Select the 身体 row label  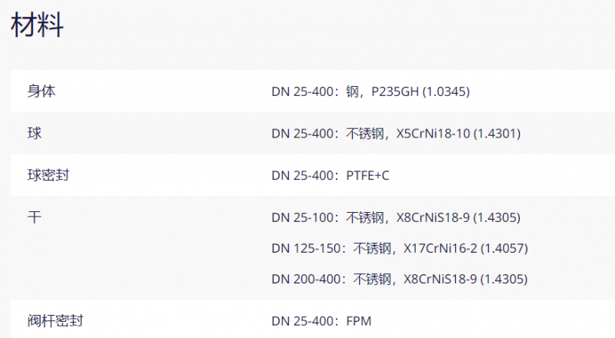click(x=42, y=91)
